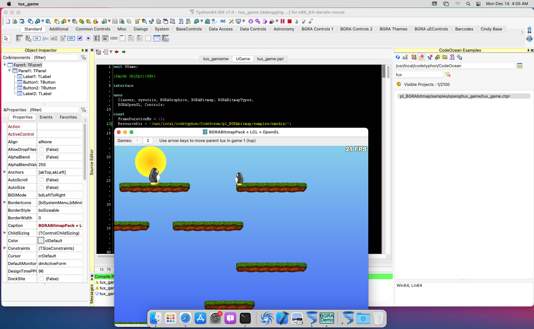Image resolution: width=534 pixels, height=329 pixels.
Task: Click the purple Run arrow icon
Action: click(265, 21)
